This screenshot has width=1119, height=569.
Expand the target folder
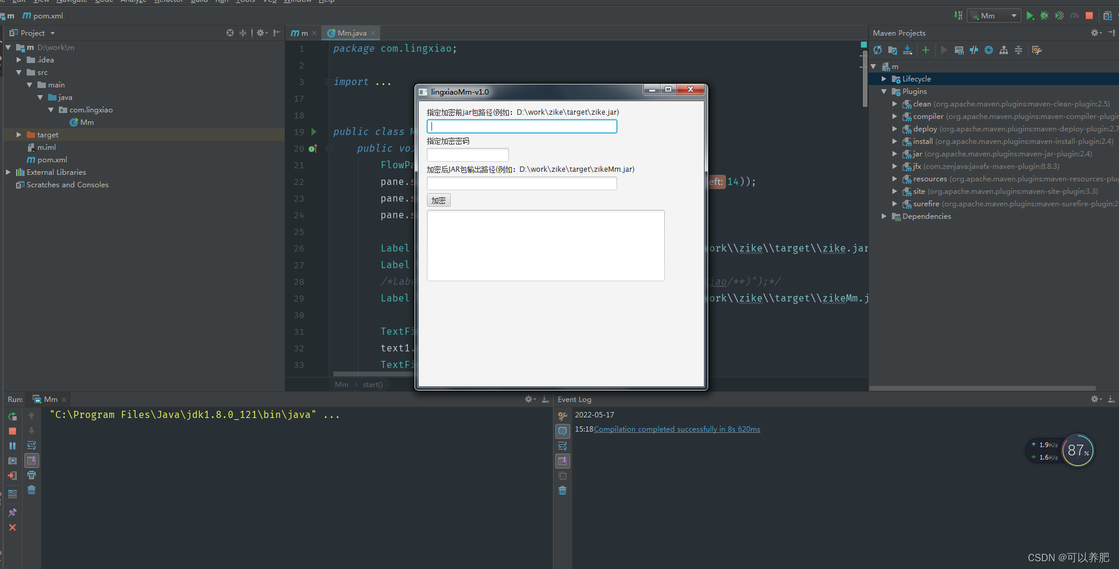[x=19, y=134]
